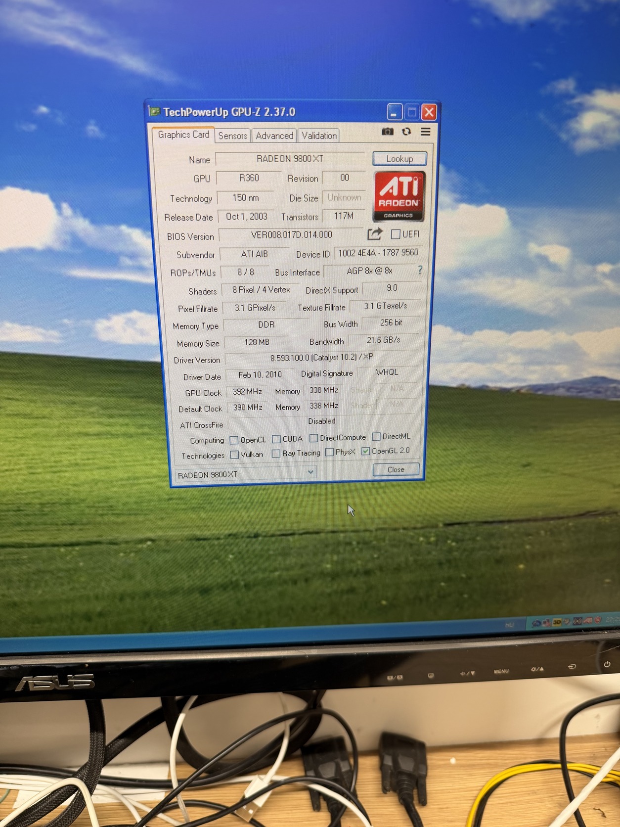Toggle the OpenCL checkbox
Viewport: 620px width, 827px height.
click(234, 440)
